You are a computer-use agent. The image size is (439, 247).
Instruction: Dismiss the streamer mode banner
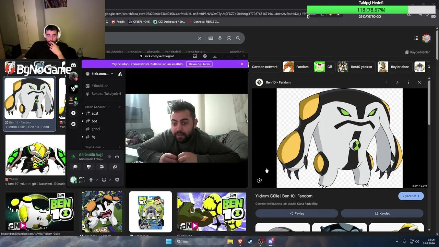(242, 64)
